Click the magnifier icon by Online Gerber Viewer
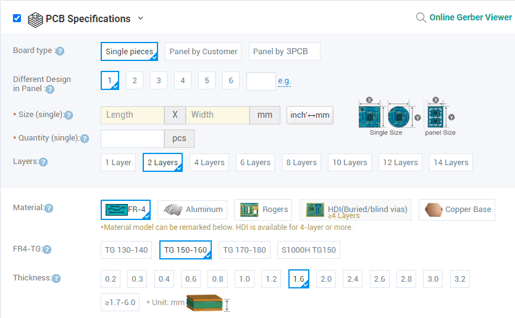The width and height of the screenshot is (515, 318). tap(421, 17)
